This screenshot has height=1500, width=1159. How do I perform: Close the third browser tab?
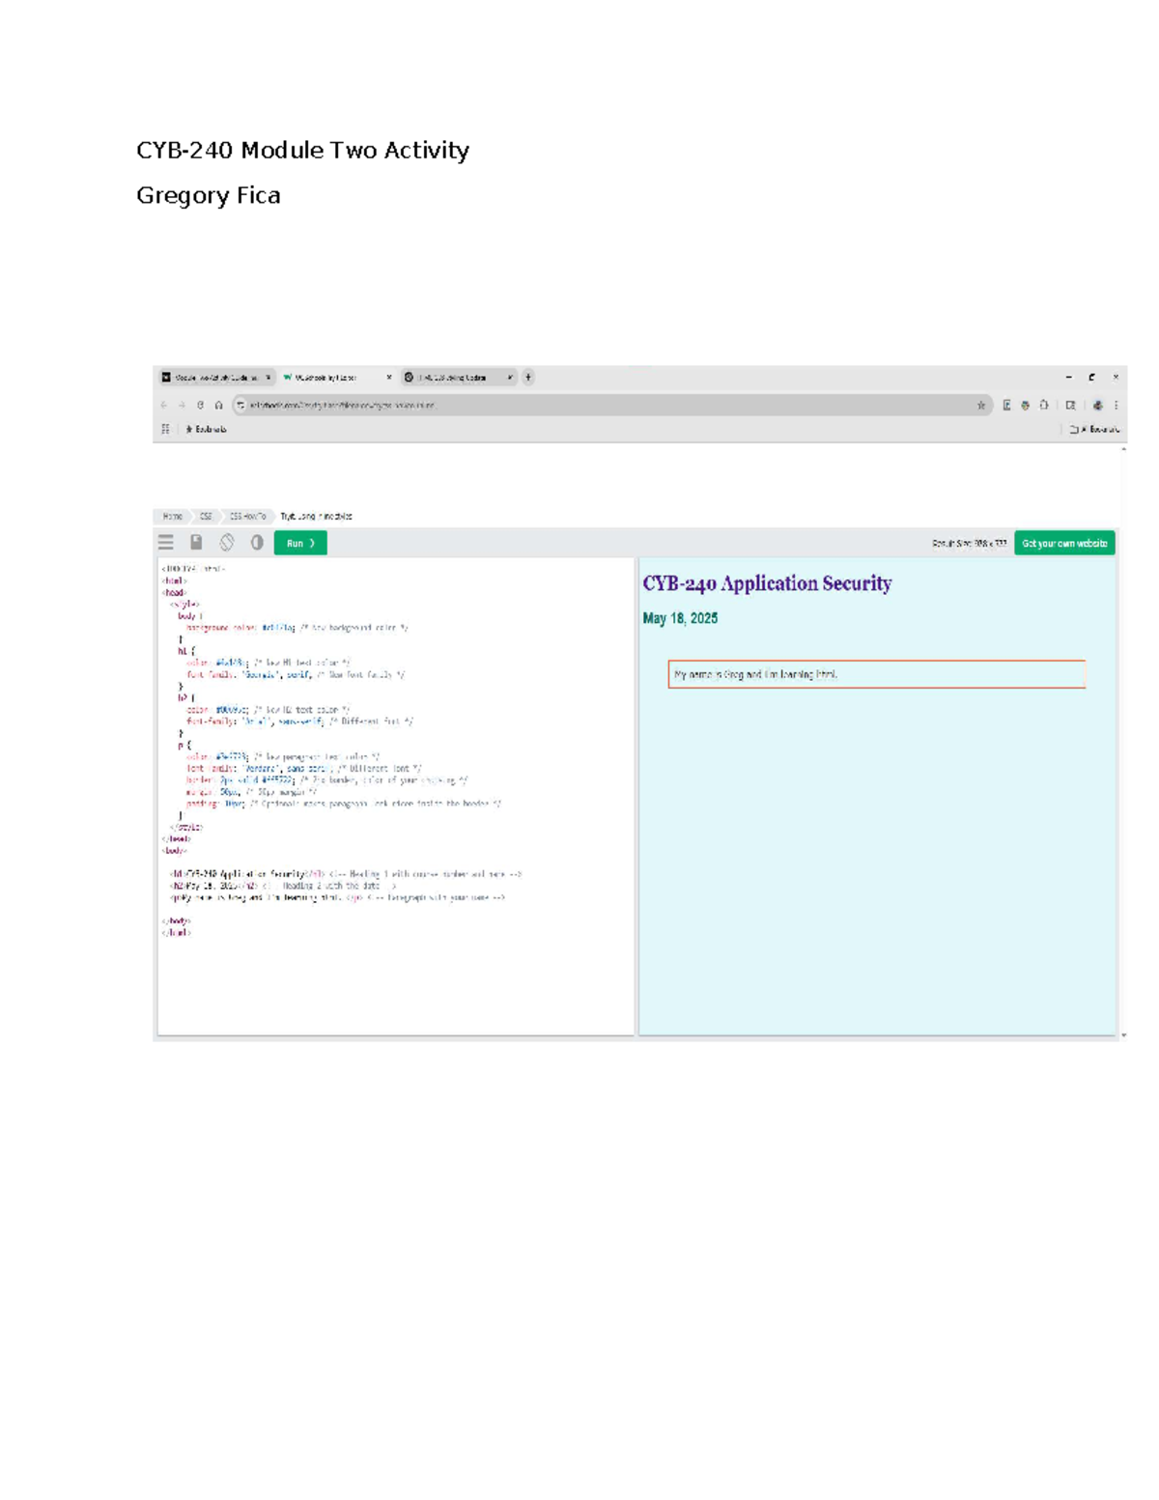510,378
